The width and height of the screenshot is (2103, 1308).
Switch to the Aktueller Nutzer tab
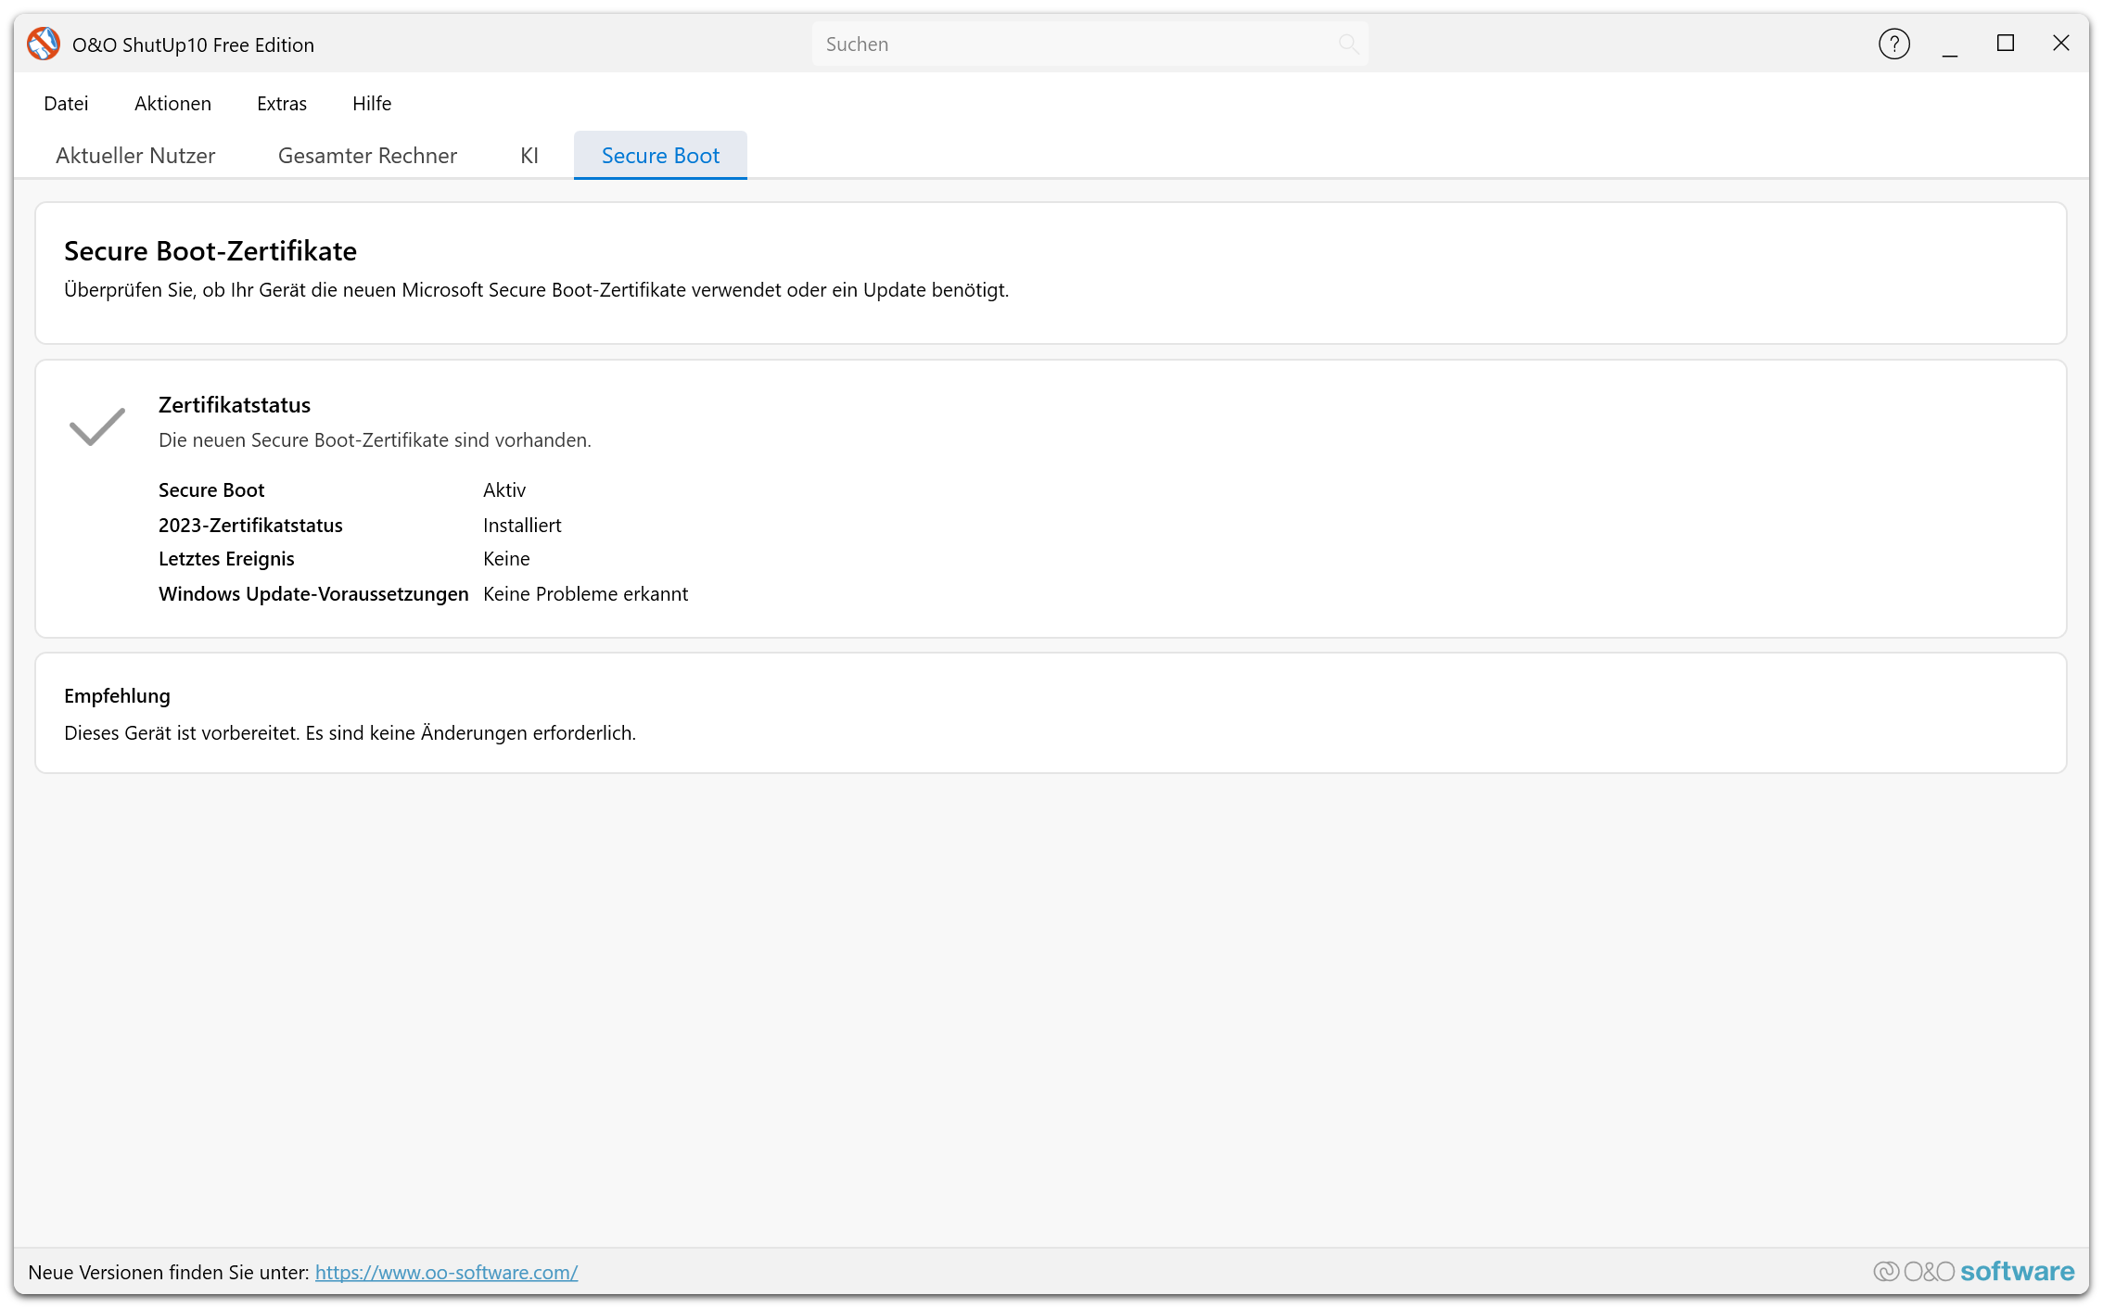pos(135,155)
